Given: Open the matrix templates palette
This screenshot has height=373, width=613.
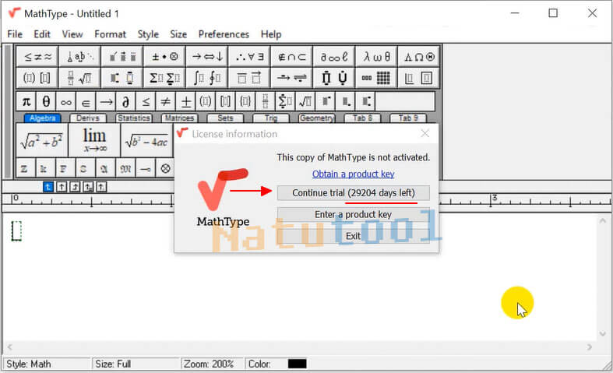Looking at the screenshot, I should pos(376,78).
